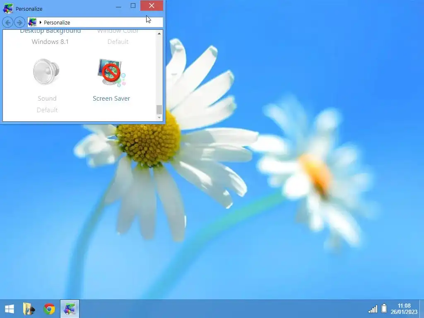Viewport: 424px width, 318px height.
Task: Click the scrollbar up arrow
Action: [x=159, y=34]
